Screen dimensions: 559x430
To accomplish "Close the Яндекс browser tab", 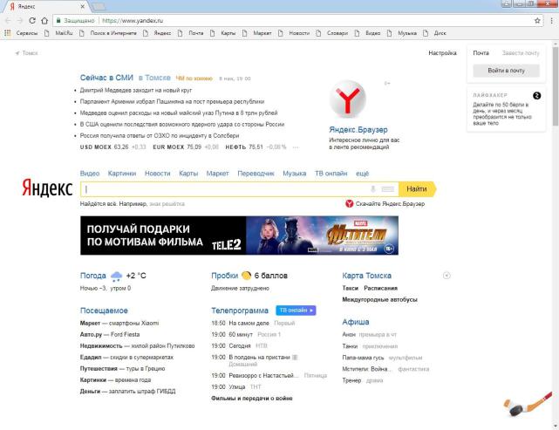I will pos(82,6).
